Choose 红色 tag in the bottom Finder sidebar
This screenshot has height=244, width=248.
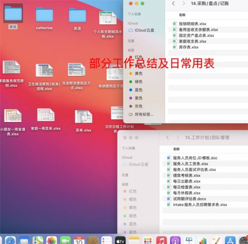coord(130,191)
